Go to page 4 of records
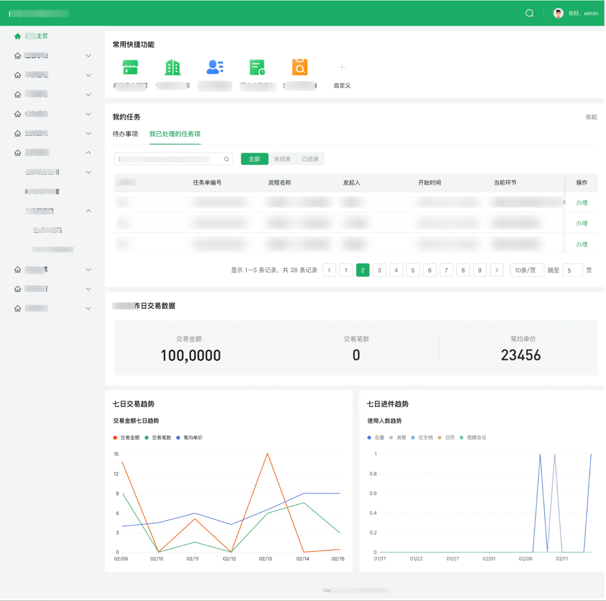This screenshot has height=601, width=606. [x=396, y=270]
